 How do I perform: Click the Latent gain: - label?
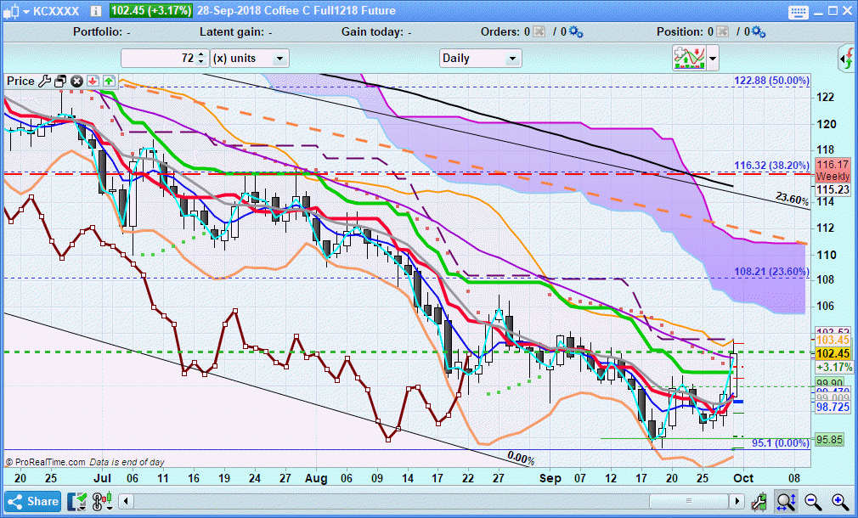[236, 32]
